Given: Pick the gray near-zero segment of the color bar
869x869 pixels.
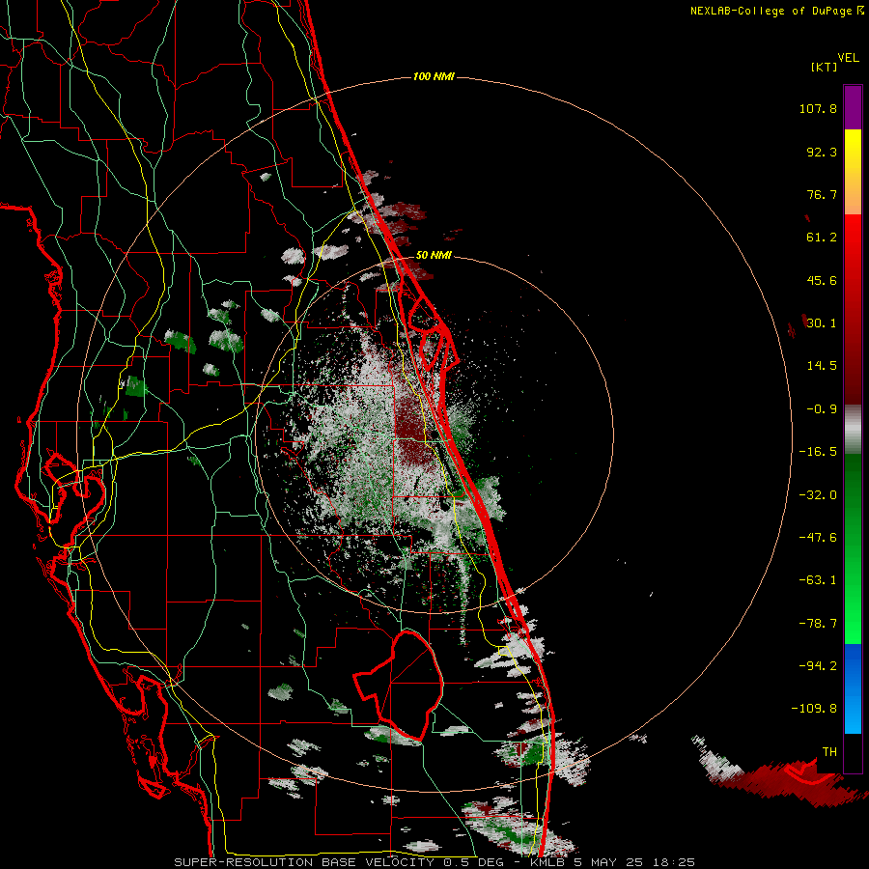Looking at the screenshot, I should click(853, 430).
